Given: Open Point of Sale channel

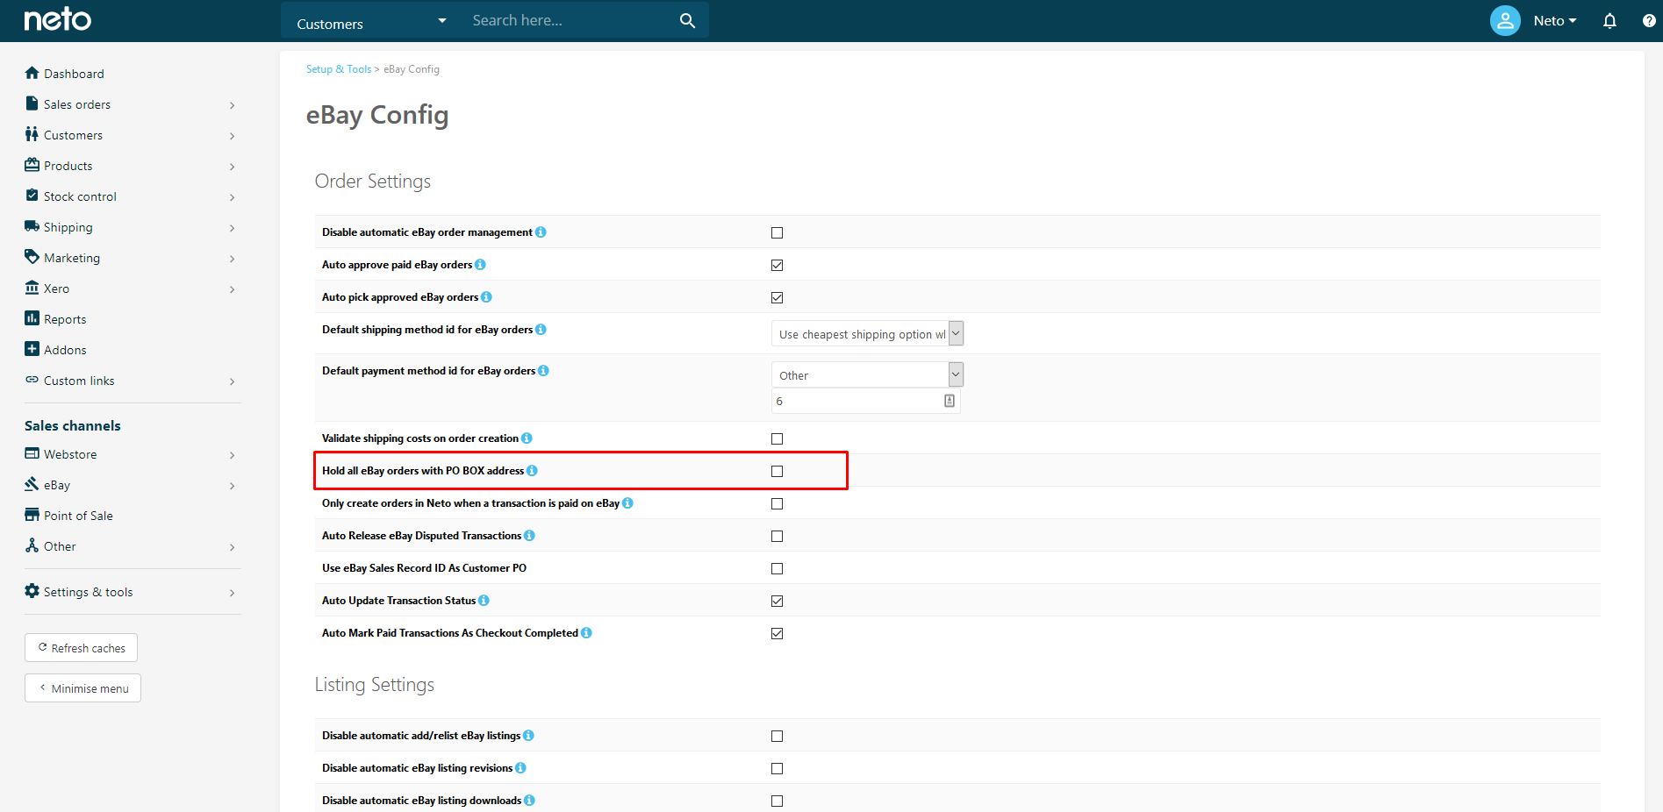Looking at the screenshot, I should [x=78, y=516].
